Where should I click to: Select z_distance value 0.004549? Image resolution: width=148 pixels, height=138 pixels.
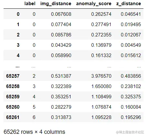(131, 45)
